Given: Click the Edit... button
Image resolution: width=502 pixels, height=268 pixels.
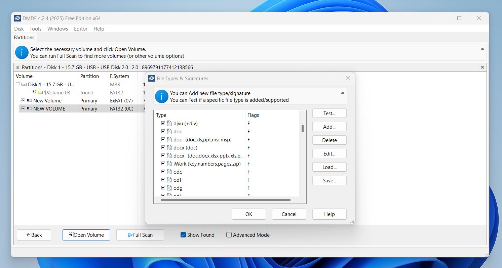Looking at the screenshot, I should [x=329, y=153].
